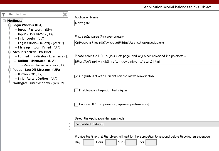
Task: Click the start page URL field
Action: (x=147, y=62)
